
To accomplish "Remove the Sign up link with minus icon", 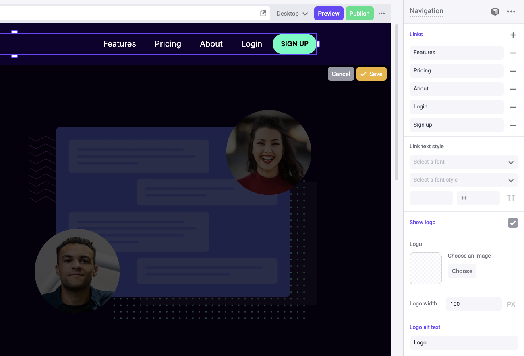I will click(x=513, y=125).
